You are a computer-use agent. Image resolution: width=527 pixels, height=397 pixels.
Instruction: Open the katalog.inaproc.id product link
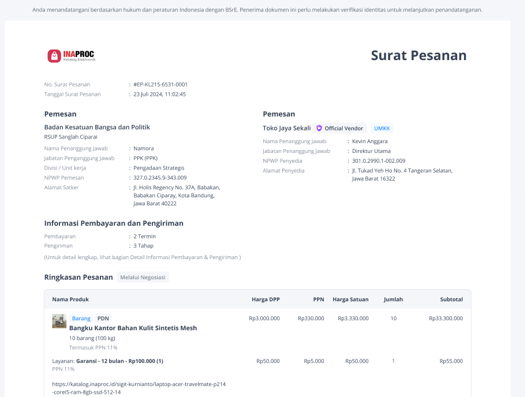tap(139, 388)
